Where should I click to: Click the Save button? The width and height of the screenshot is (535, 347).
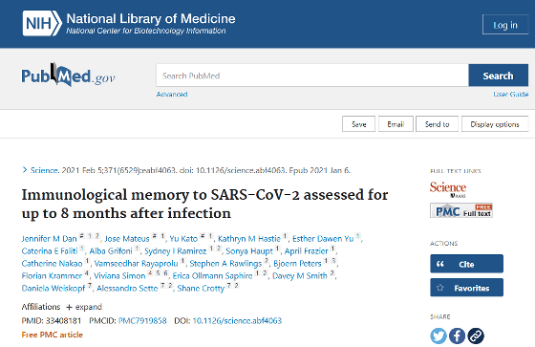(x=358, y=124)
